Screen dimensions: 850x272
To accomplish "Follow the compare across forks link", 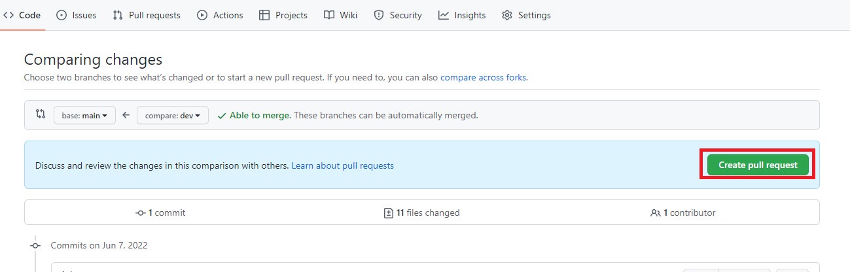I will (x=484, y=77).
